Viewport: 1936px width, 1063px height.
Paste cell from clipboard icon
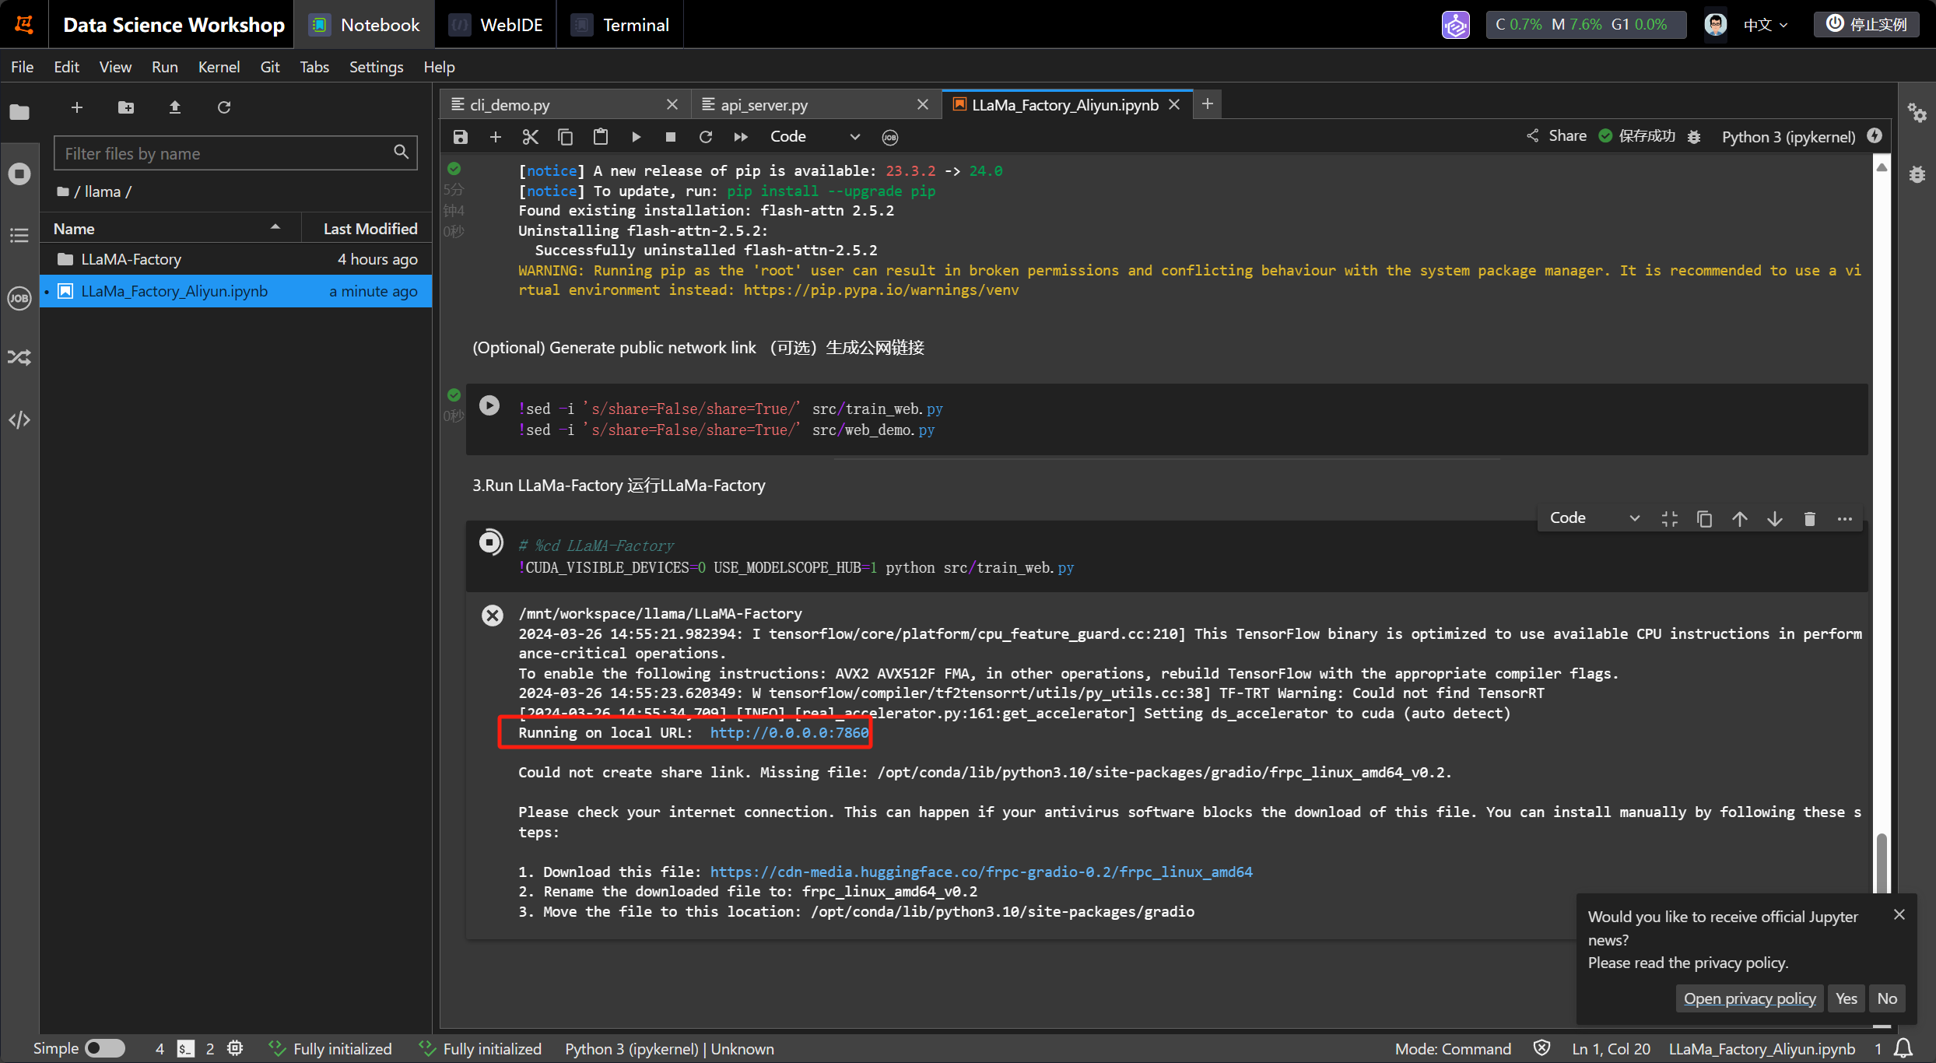pyautogui.click(x=601, y=137)
